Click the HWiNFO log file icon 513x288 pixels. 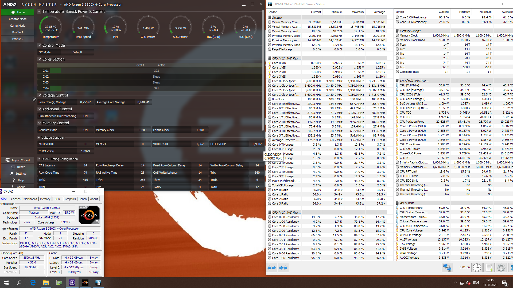point(489,267)
